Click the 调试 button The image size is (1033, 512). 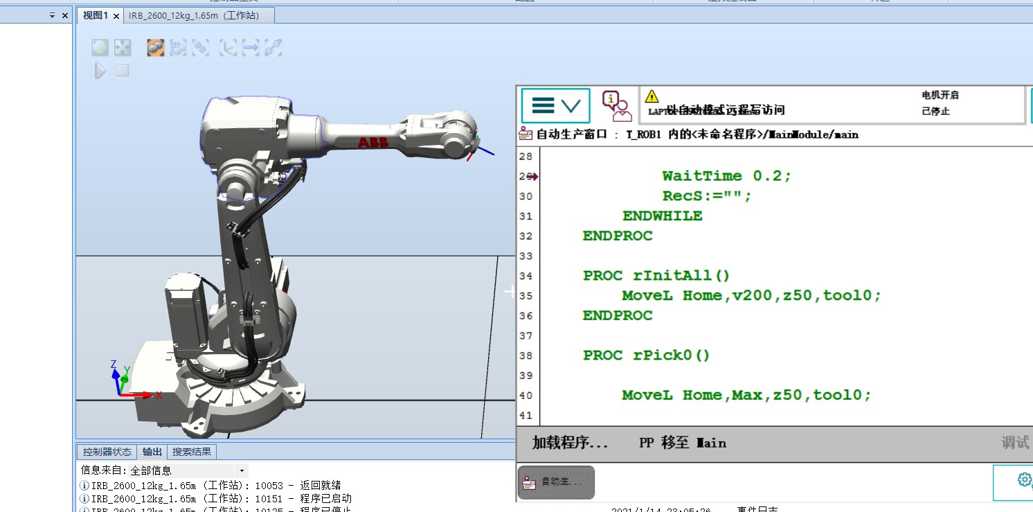pos(1015,443)
